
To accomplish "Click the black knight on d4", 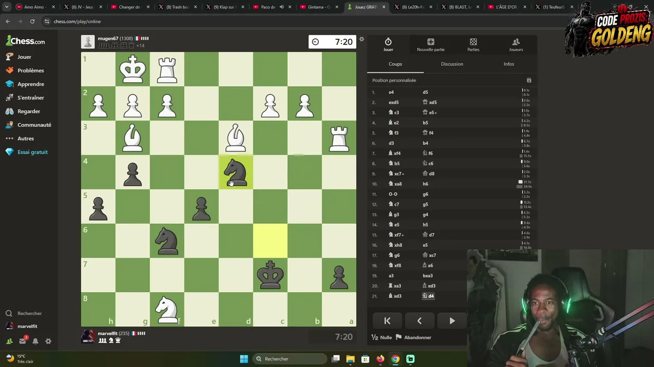I will 236,172.
